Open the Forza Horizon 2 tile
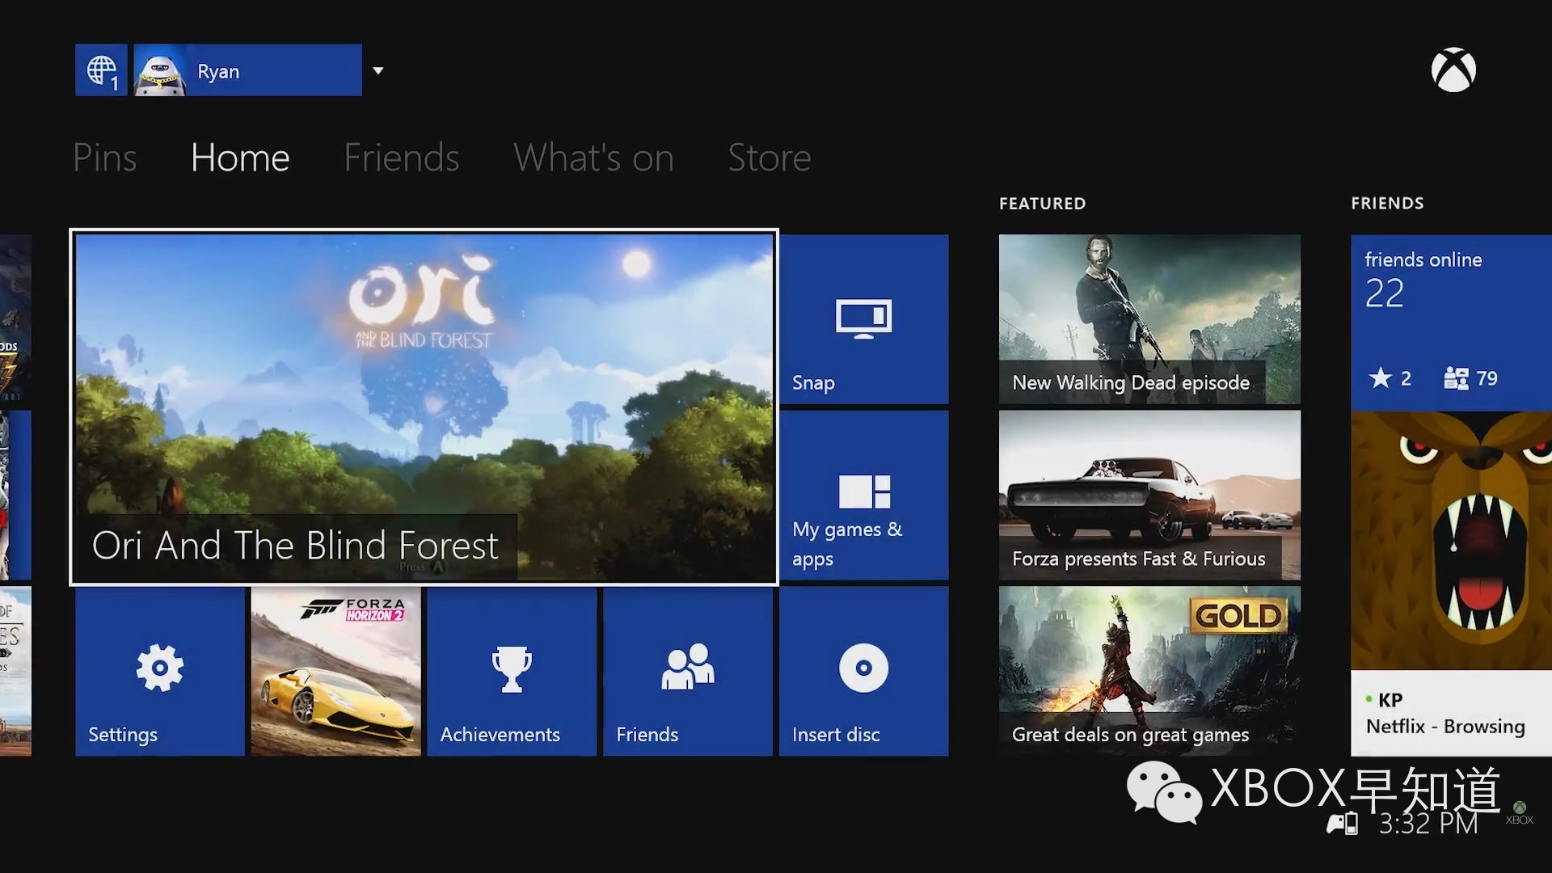The width and height of the screenshot is (1552, 873). (x=335, y=671)
